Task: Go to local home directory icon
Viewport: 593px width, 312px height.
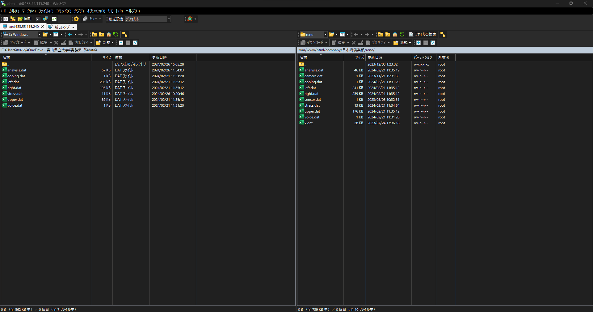Action: [x=108, y=34]
